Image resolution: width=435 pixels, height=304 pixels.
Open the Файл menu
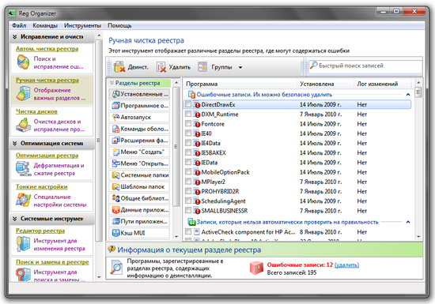[x=19, y=25]
